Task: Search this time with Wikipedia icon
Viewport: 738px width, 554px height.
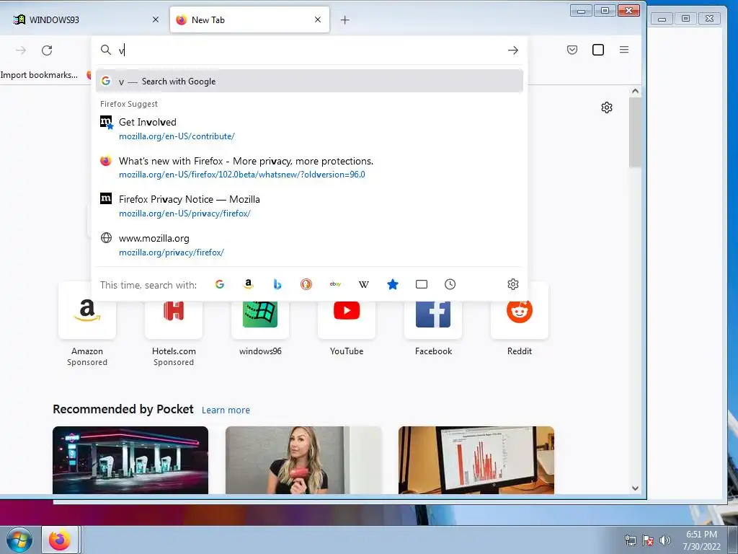Action: 364,284
